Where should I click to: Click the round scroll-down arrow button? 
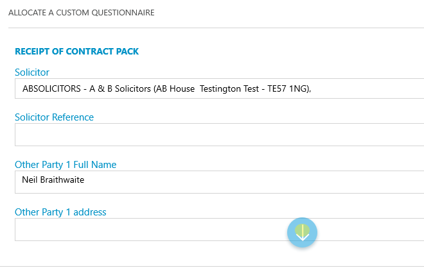tap(302, 232)
